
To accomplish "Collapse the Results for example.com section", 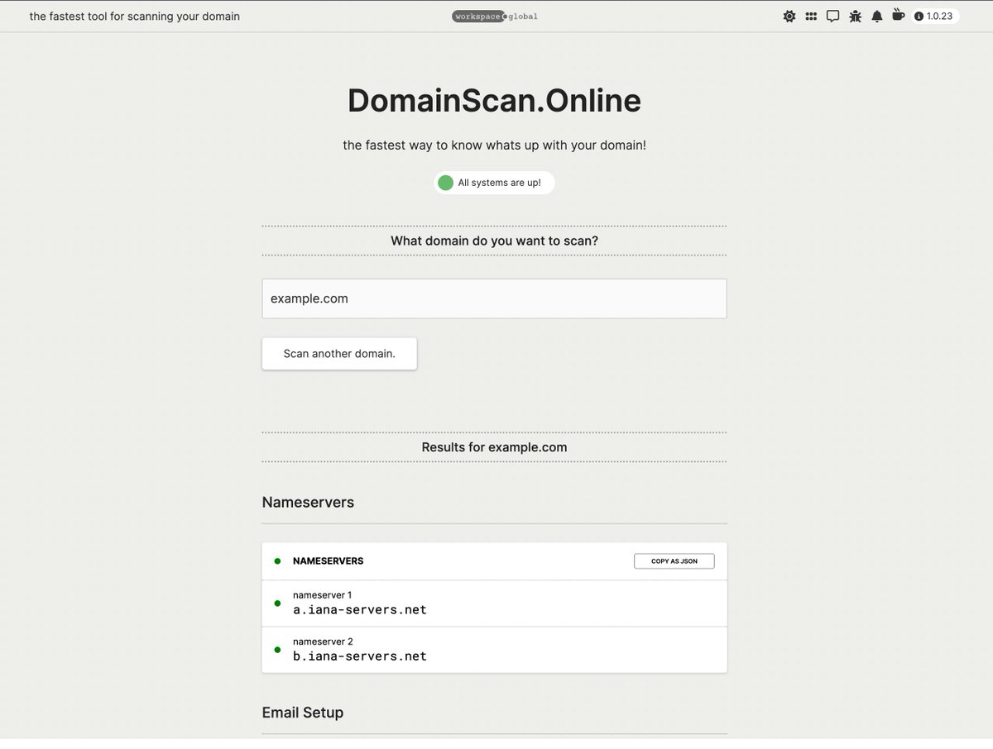I will tap(493, 446).
